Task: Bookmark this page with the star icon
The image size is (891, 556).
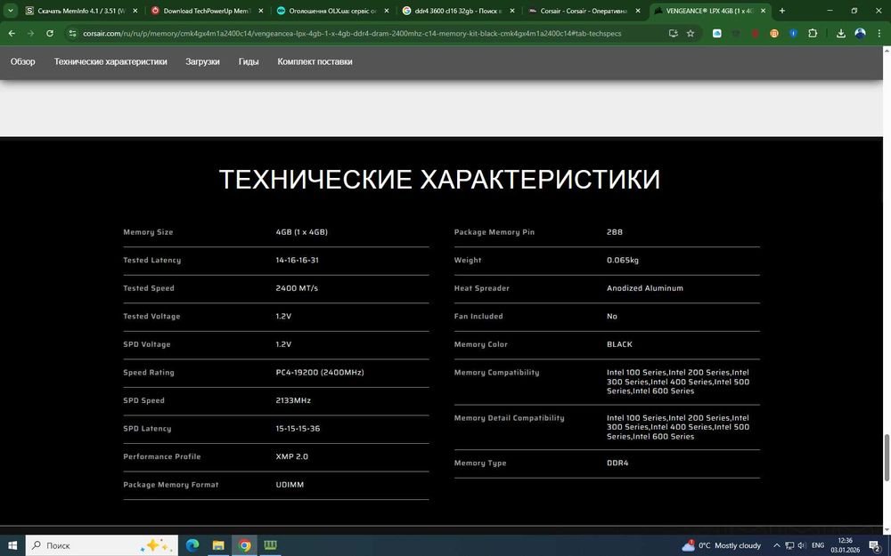Action: click(691, 34)
